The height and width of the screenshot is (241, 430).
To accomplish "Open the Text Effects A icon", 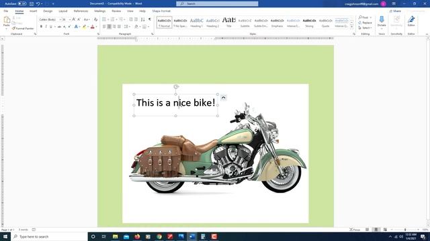I will coord(76,27).
